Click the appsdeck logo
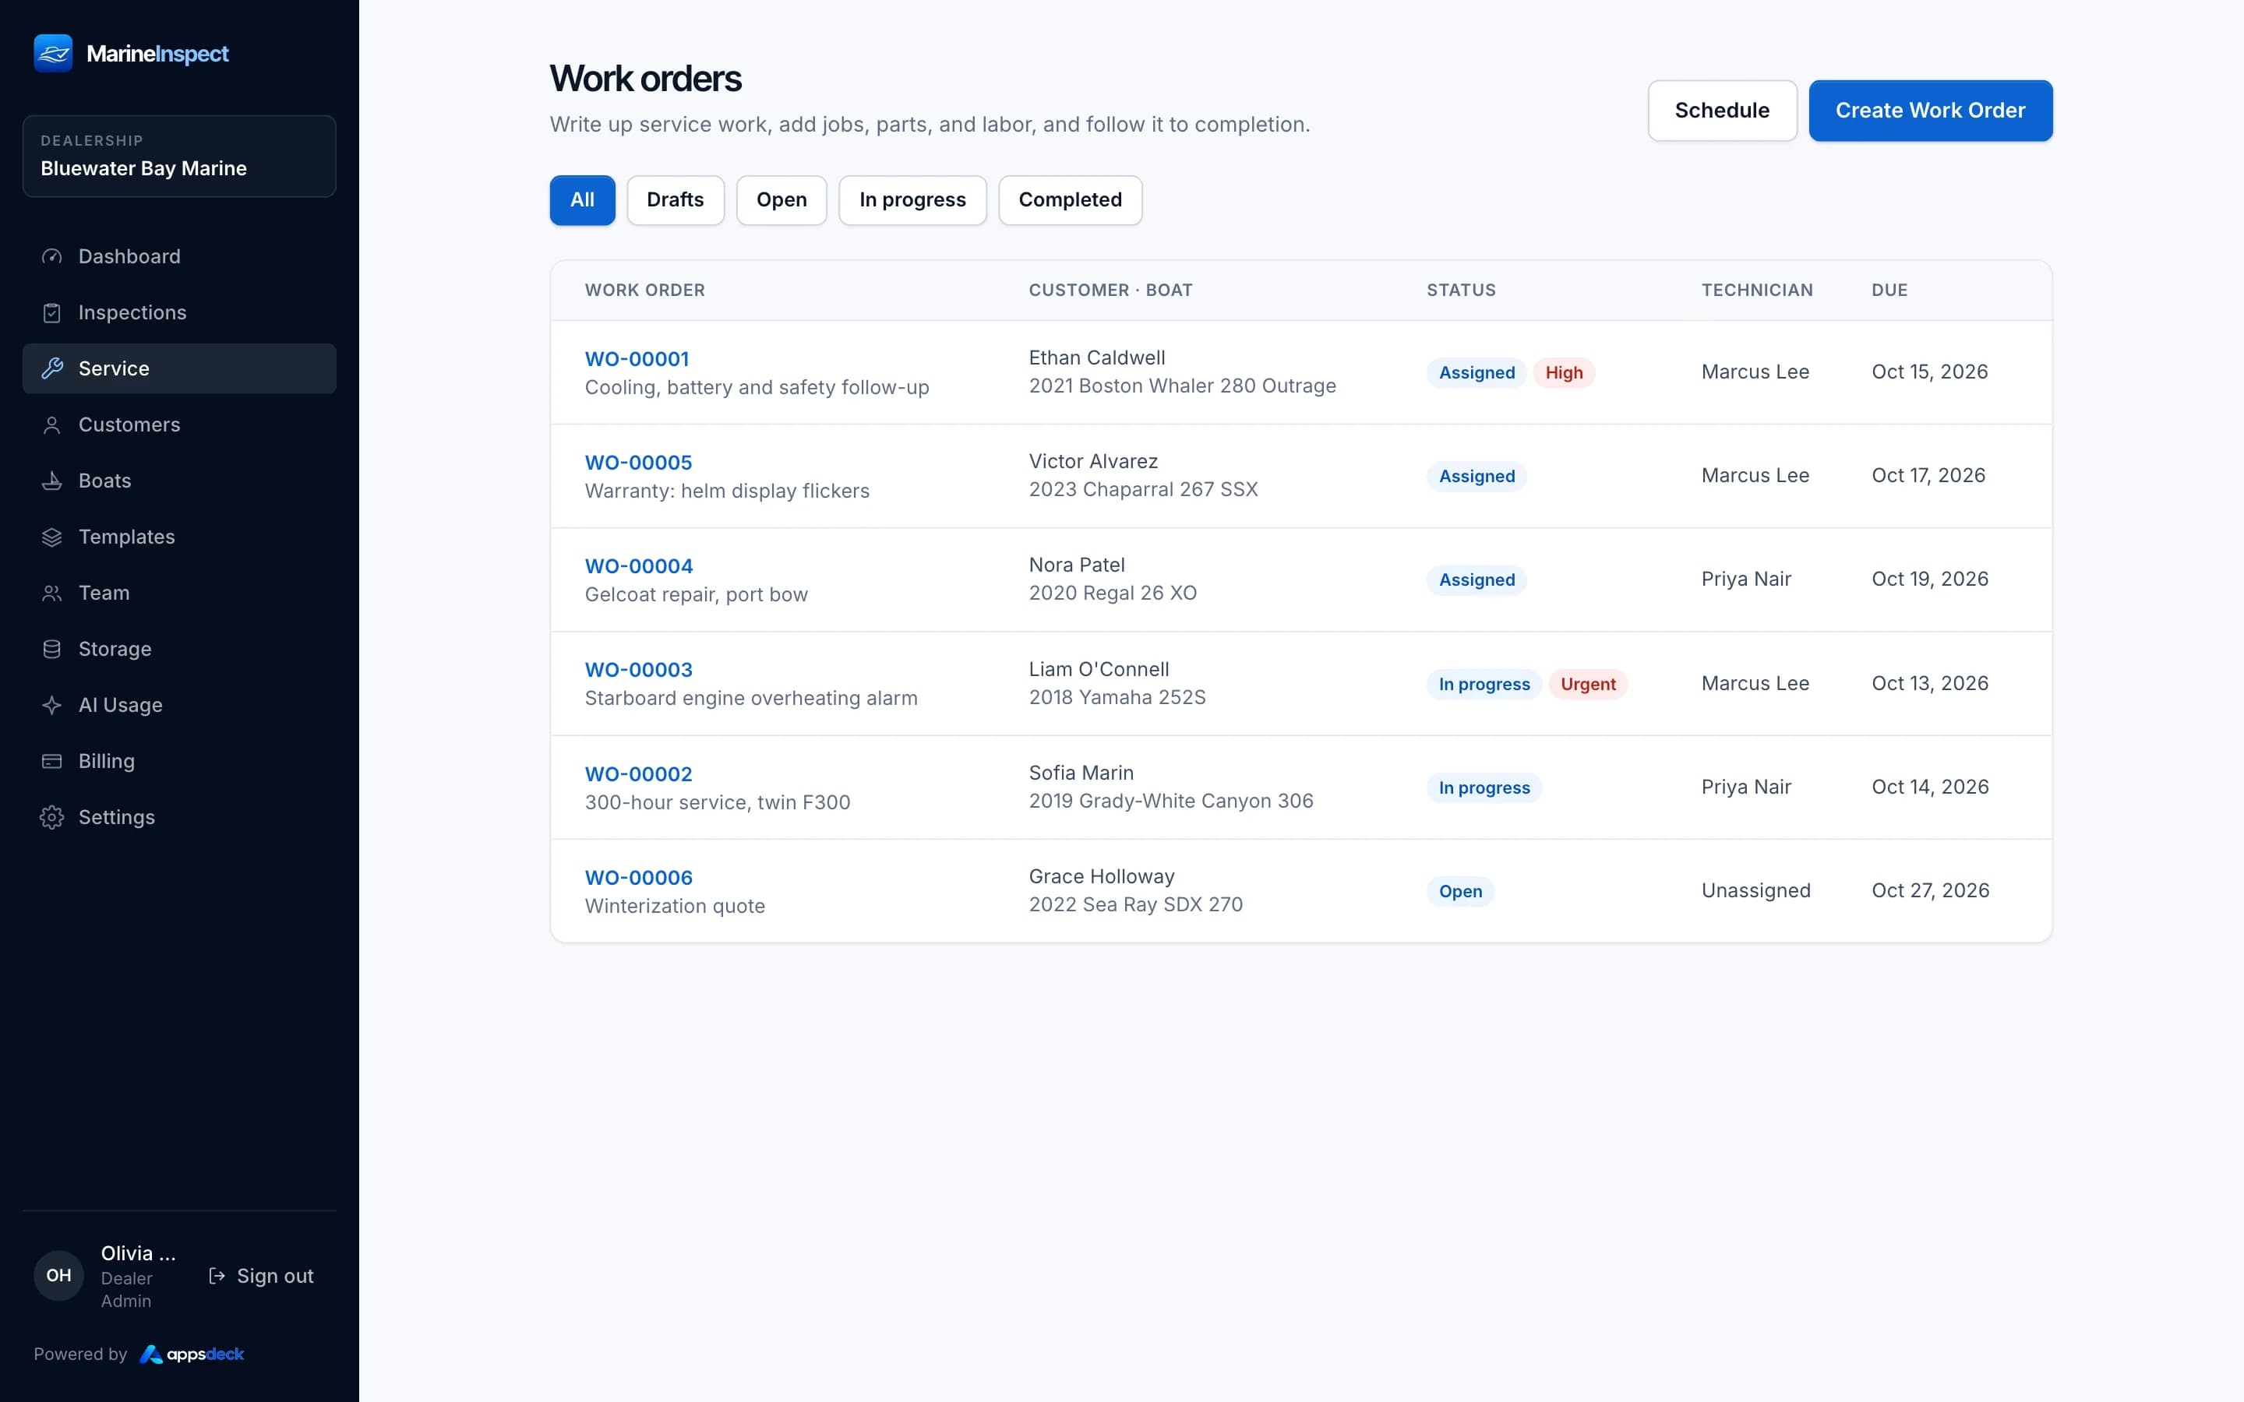The width and height of the screenshot is (2244, 1402). 192,1354
